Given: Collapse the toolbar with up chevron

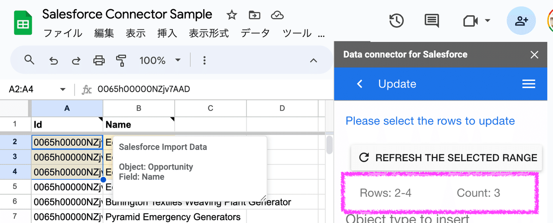Looking at the screenshot, I should 313,60.
